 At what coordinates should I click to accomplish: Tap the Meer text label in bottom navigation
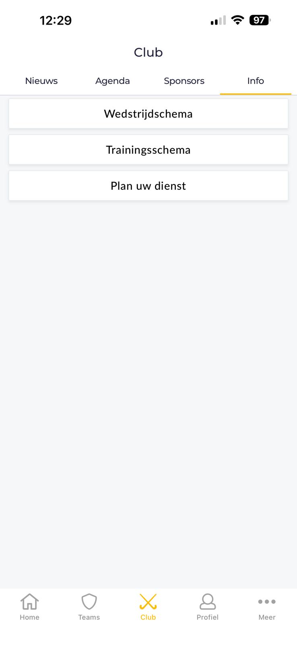click(267, 617)
